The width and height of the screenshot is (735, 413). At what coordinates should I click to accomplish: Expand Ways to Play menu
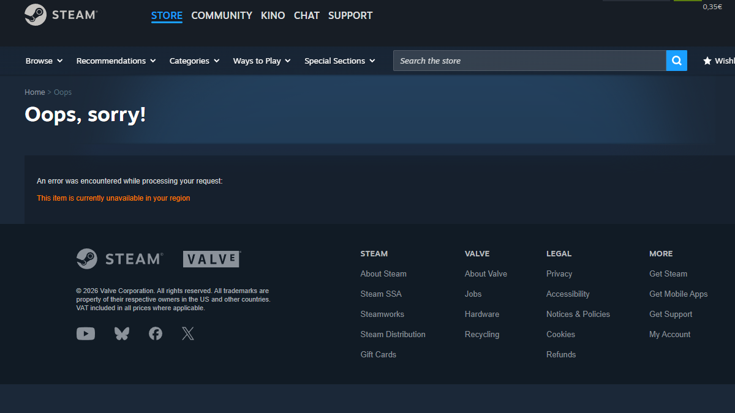[x=262, y=61]
